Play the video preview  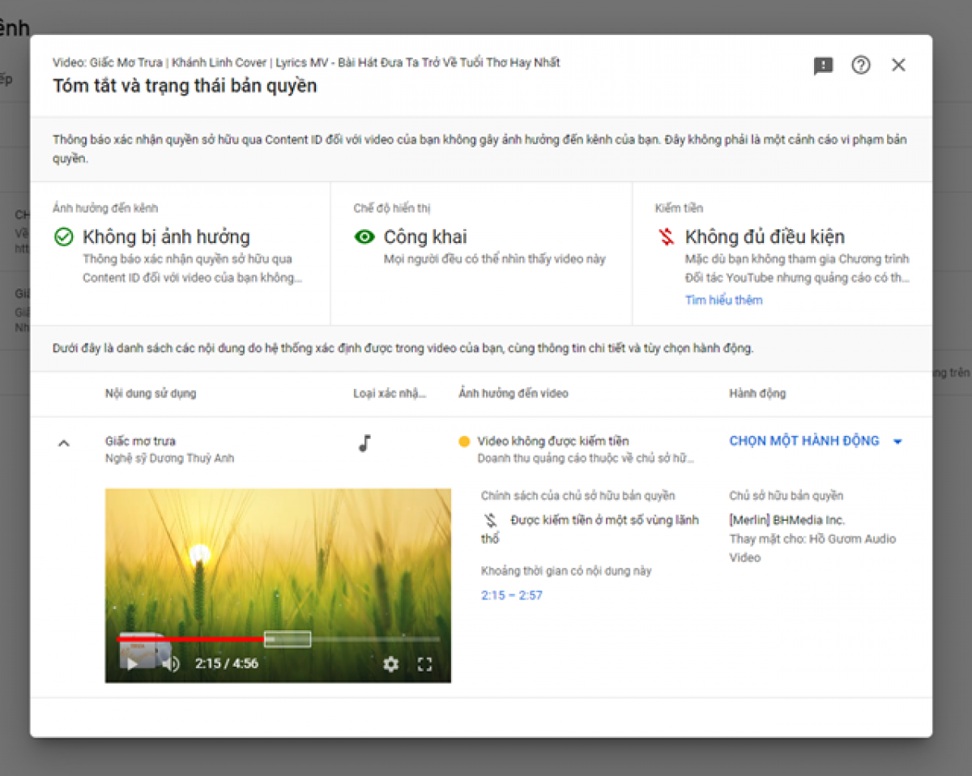[131, 664]
